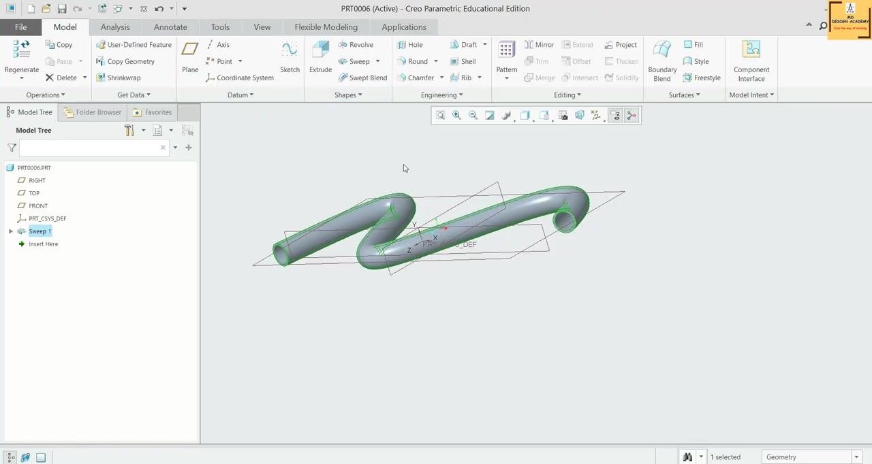The image size is (872, 464).
Task: Click the Mirror tool
Action: point(539,45)
